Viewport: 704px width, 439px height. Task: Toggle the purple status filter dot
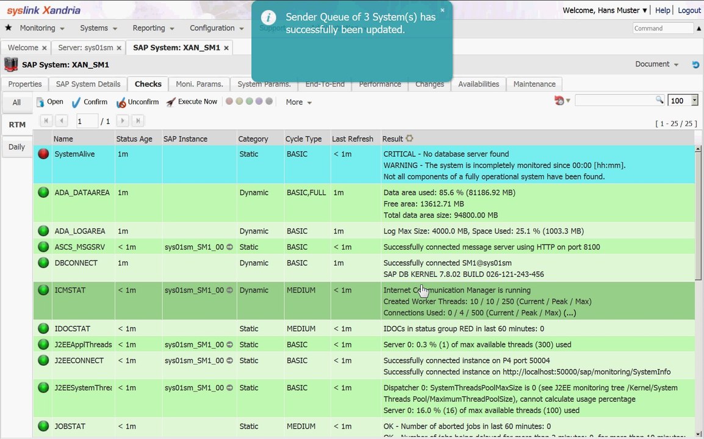[x=259, y=101]
